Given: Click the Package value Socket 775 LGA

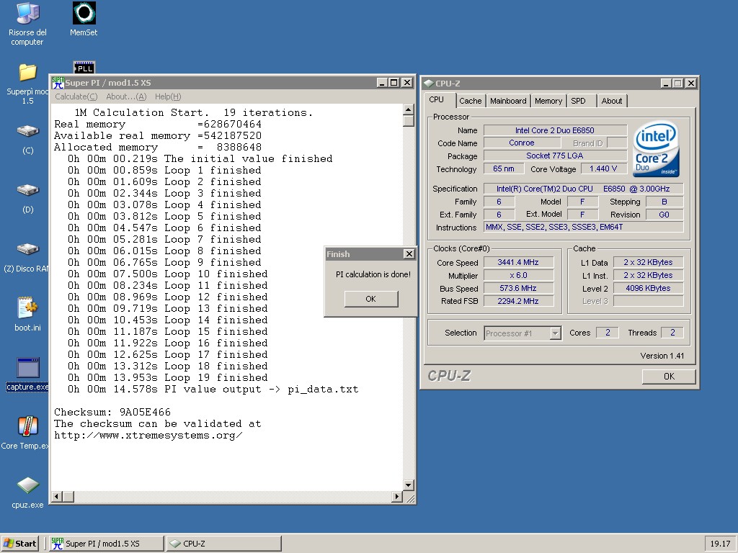Looking at the screenshot, I should [x=555, y=156].
